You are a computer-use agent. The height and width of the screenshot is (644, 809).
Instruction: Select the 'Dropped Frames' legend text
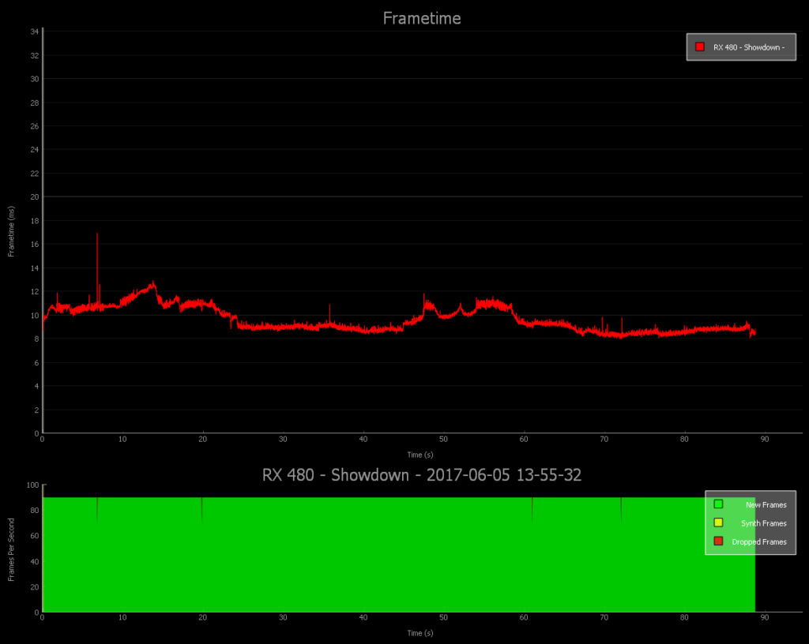coord(759,542)
